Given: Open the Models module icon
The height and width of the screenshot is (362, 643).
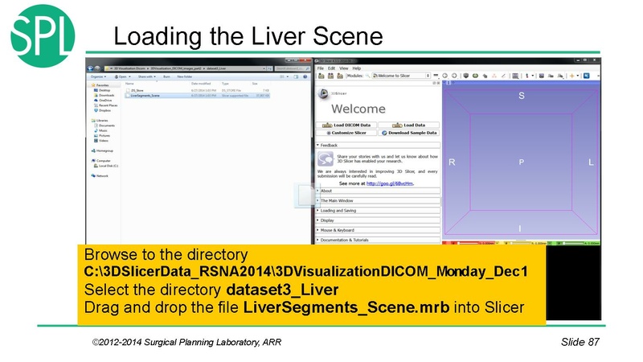Looking at the screenshot, I should click(485, 76).
